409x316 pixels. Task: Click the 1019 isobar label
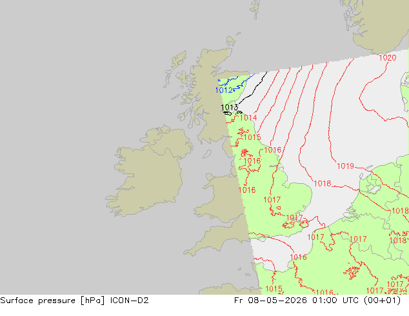click(345, 166)
